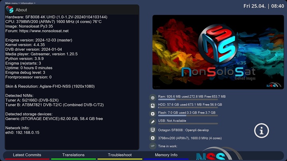Select the Skin & Resolution Aglare-FHD-NSS line

point(50,86)
